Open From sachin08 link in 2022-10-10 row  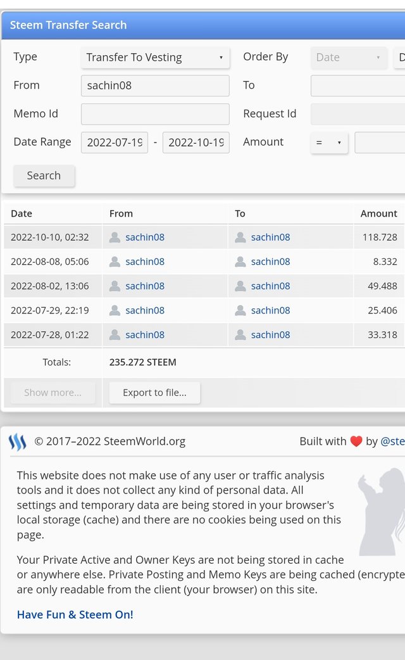coord(145,238)
